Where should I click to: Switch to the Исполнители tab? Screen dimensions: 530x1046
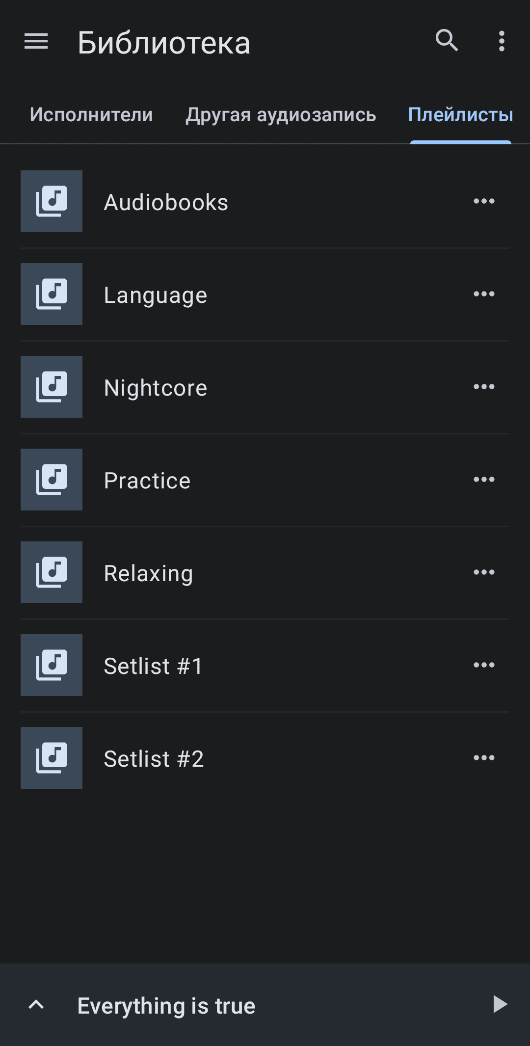point(91,115)
